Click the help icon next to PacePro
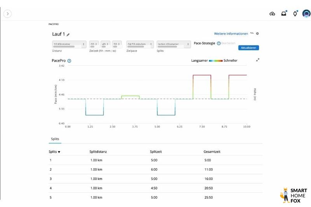Viewport: 311px width, 207px height. (69, 61)
